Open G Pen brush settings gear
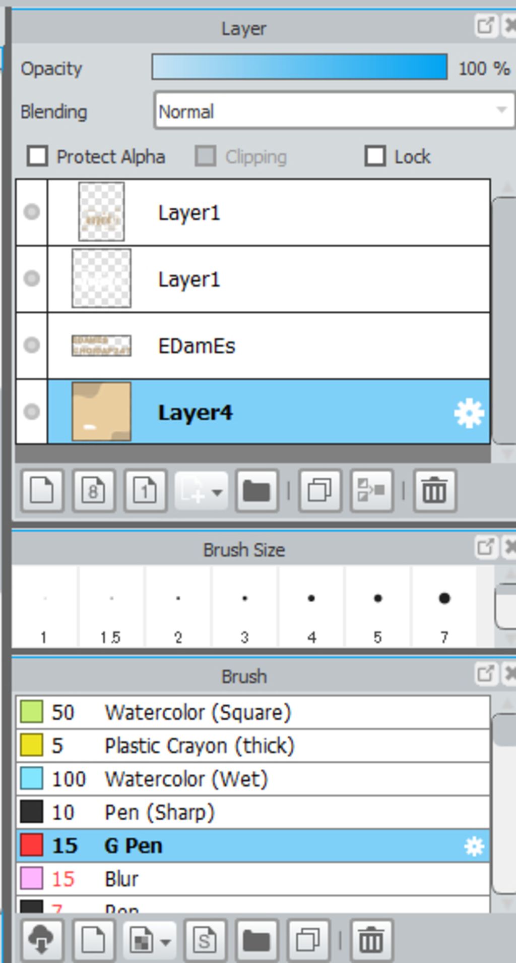Viewport: 516px width, 963px height. (474, 846)
